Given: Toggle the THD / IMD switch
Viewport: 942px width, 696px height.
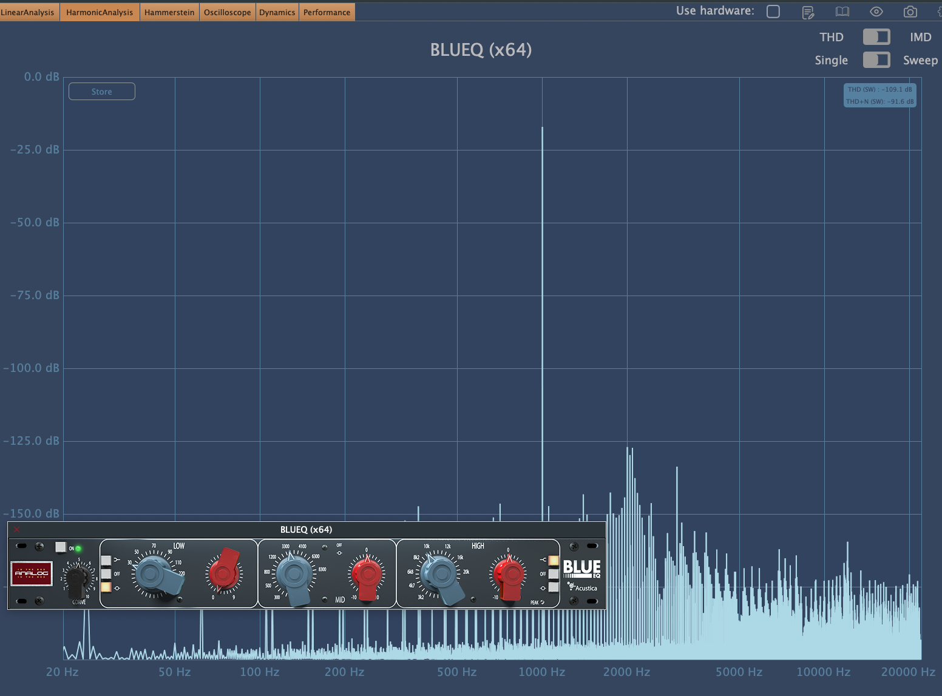Looking at the screenshot, I should pyautogui.click(x=876, y=37).
